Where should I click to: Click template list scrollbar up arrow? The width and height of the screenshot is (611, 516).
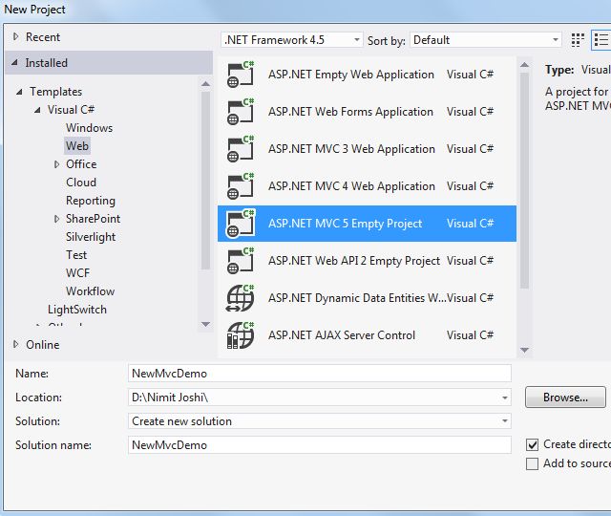pyautogui.click(x=524, y=65)
